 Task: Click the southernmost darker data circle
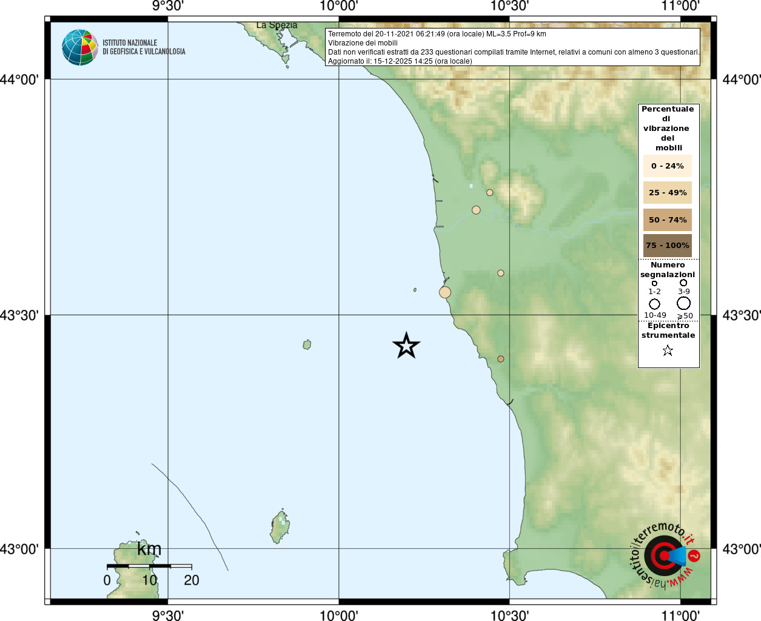(501, 359)
